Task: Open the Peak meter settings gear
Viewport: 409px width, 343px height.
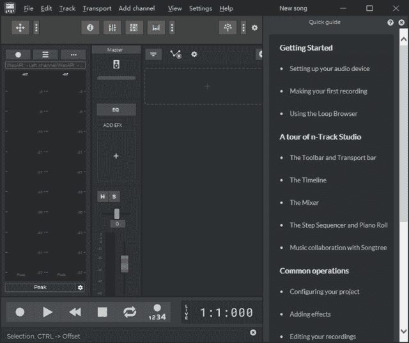Action: (81, 288)
